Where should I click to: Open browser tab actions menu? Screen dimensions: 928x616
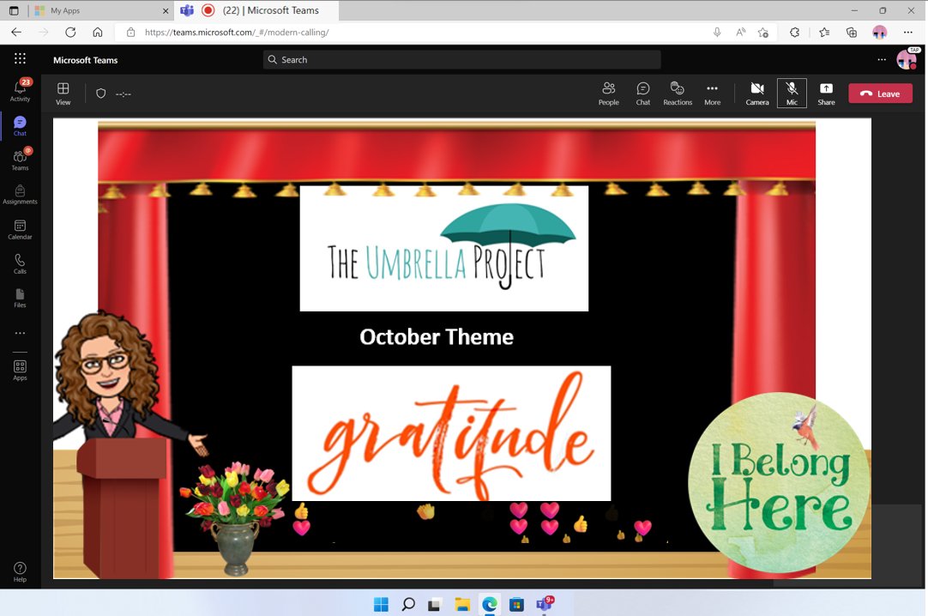(x=14, y=10)
